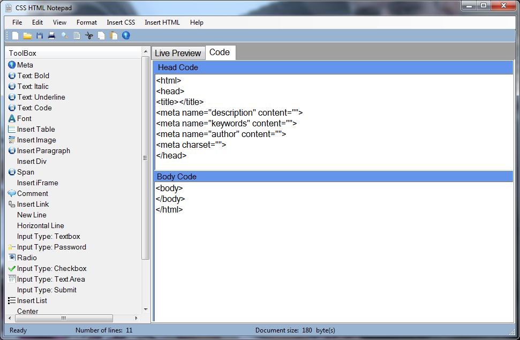
Task: Select the Insert Link tool
Action: point(32,204)
